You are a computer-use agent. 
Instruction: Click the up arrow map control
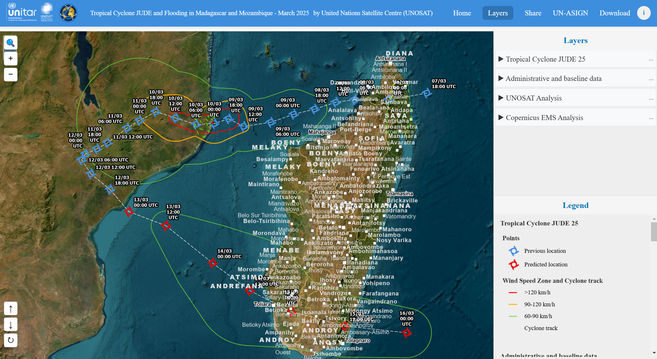tap(11, 309)
